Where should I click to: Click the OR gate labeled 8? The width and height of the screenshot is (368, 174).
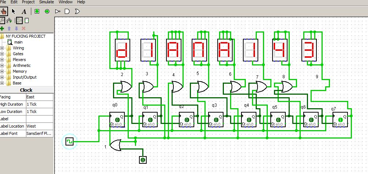pyautogui.click(x=286, y=87)
